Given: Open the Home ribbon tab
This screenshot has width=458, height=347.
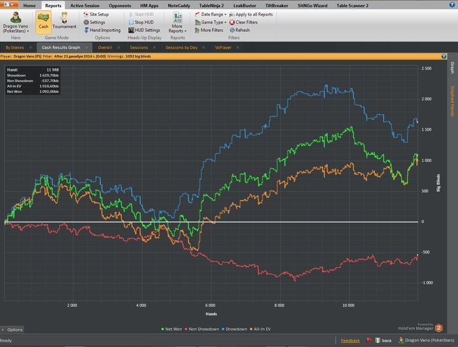Looking at the screenshot, I should 29,5.
